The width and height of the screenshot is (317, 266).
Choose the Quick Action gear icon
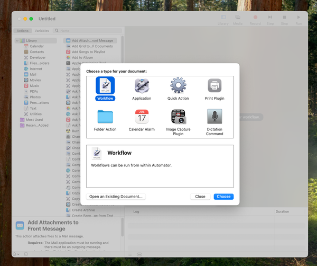(x=178, y=85)
